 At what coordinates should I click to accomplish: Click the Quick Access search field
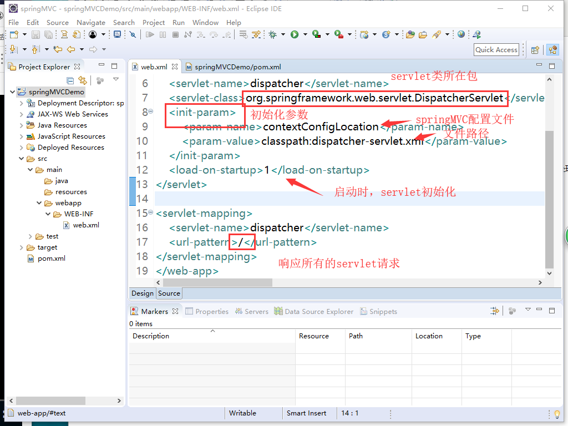[496, 49]
